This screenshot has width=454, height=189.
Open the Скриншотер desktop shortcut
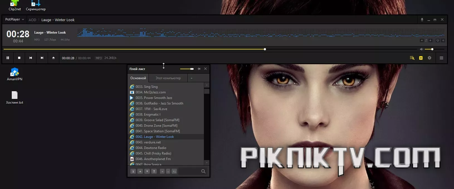pos(36,6)
